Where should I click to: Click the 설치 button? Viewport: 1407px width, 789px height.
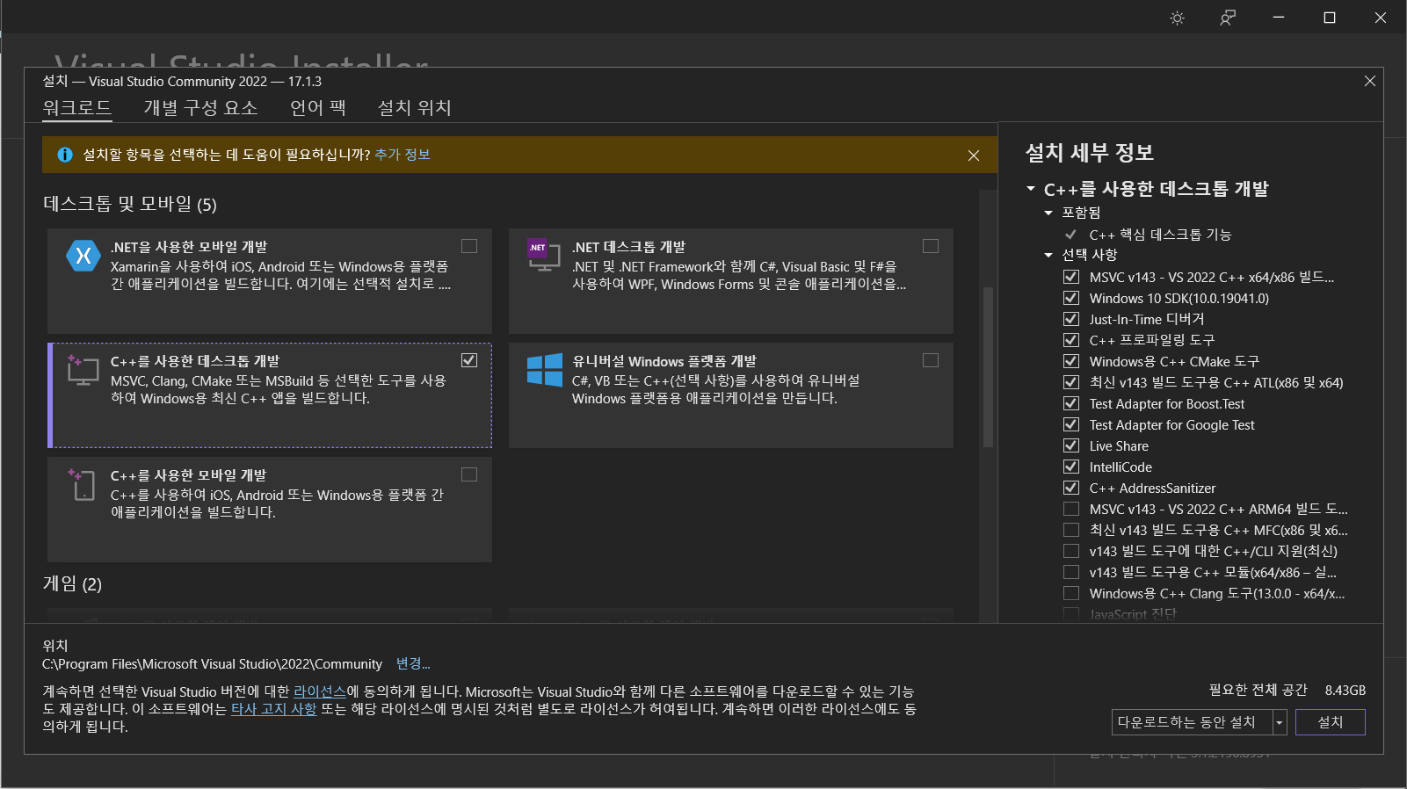click(x=1331, y=722)
